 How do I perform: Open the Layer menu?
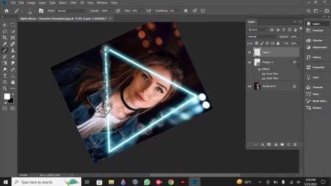tap(42, 3)
